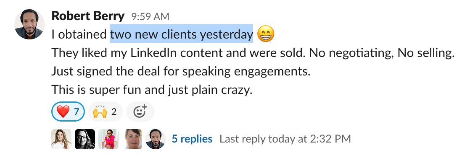Toggle the red heart reaction
The image size is (470, 166).
68,112
